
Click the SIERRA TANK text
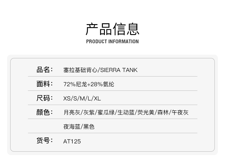[119, 70]
